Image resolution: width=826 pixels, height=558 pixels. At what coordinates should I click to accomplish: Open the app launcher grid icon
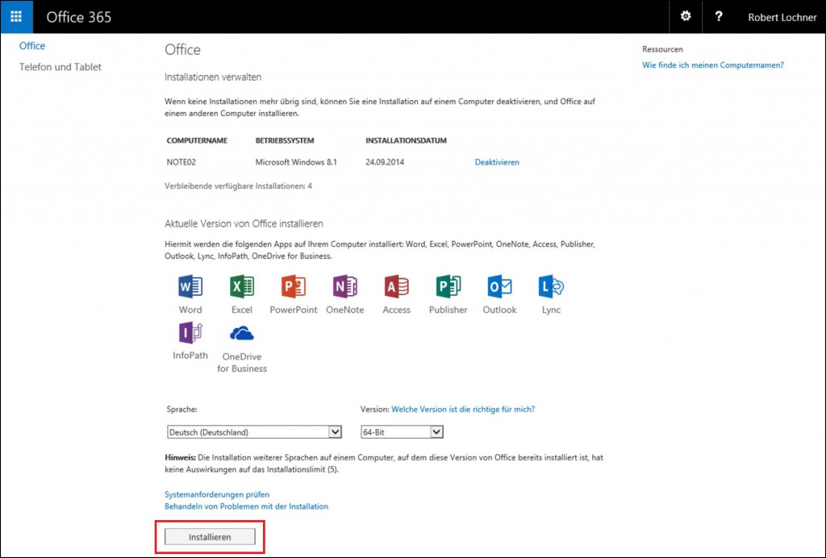coord(15,16)
